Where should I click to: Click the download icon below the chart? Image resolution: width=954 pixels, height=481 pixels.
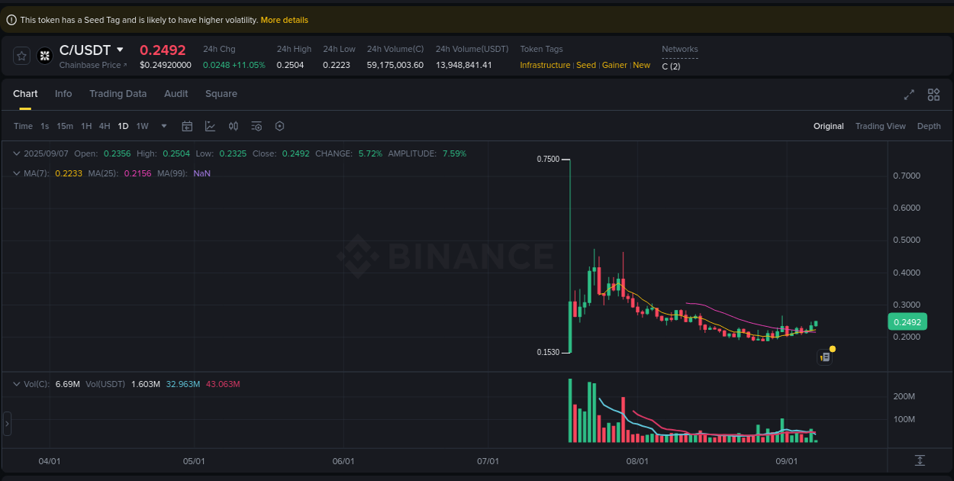click(920, 461)
